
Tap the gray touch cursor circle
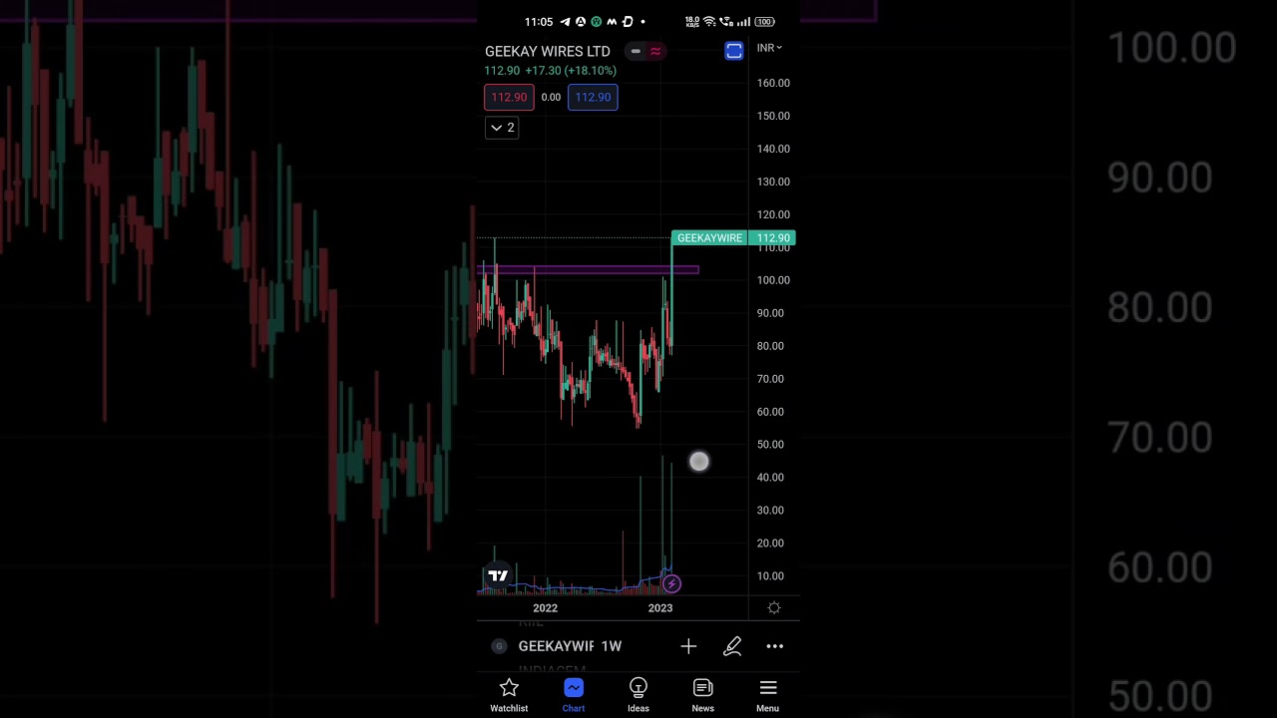click(x=699, y=462)
